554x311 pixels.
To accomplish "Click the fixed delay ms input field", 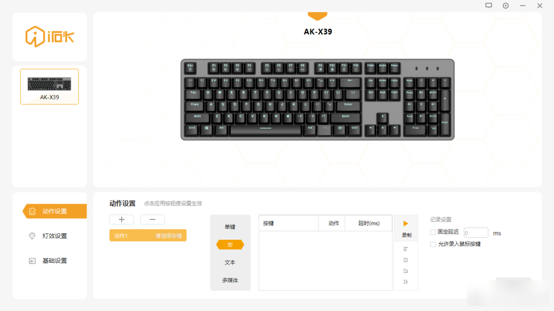I will [x=476, y=233].
